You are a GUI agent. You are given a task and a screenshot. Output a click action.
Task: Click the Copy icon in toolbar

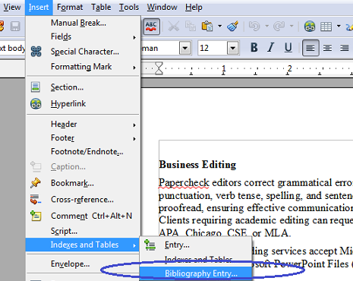191,27
